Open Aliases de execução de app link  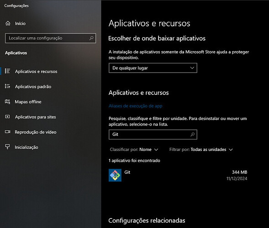(x=135, y=106)
